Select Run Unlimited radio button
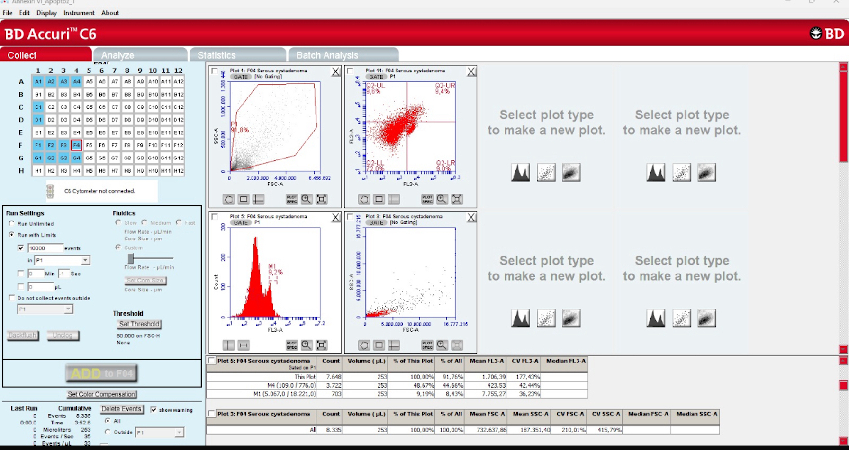 (12, 223)
